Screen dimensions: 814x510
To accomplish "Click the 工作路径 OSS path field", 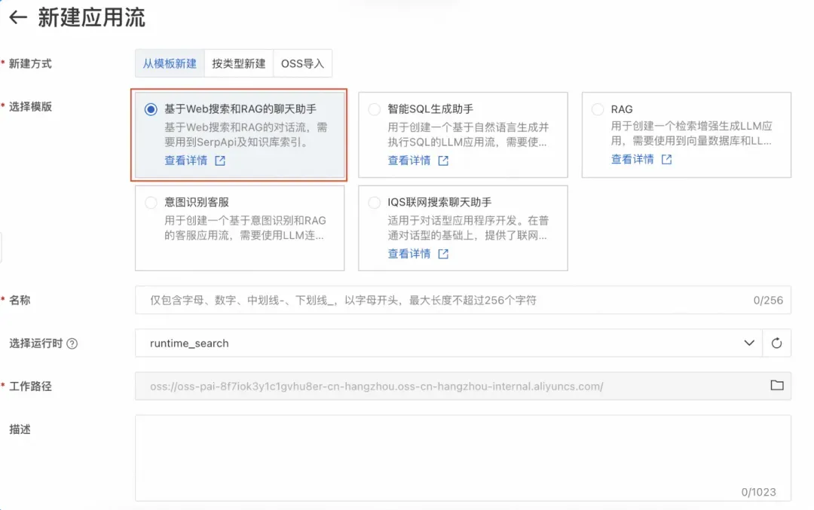I will (463, 386).
